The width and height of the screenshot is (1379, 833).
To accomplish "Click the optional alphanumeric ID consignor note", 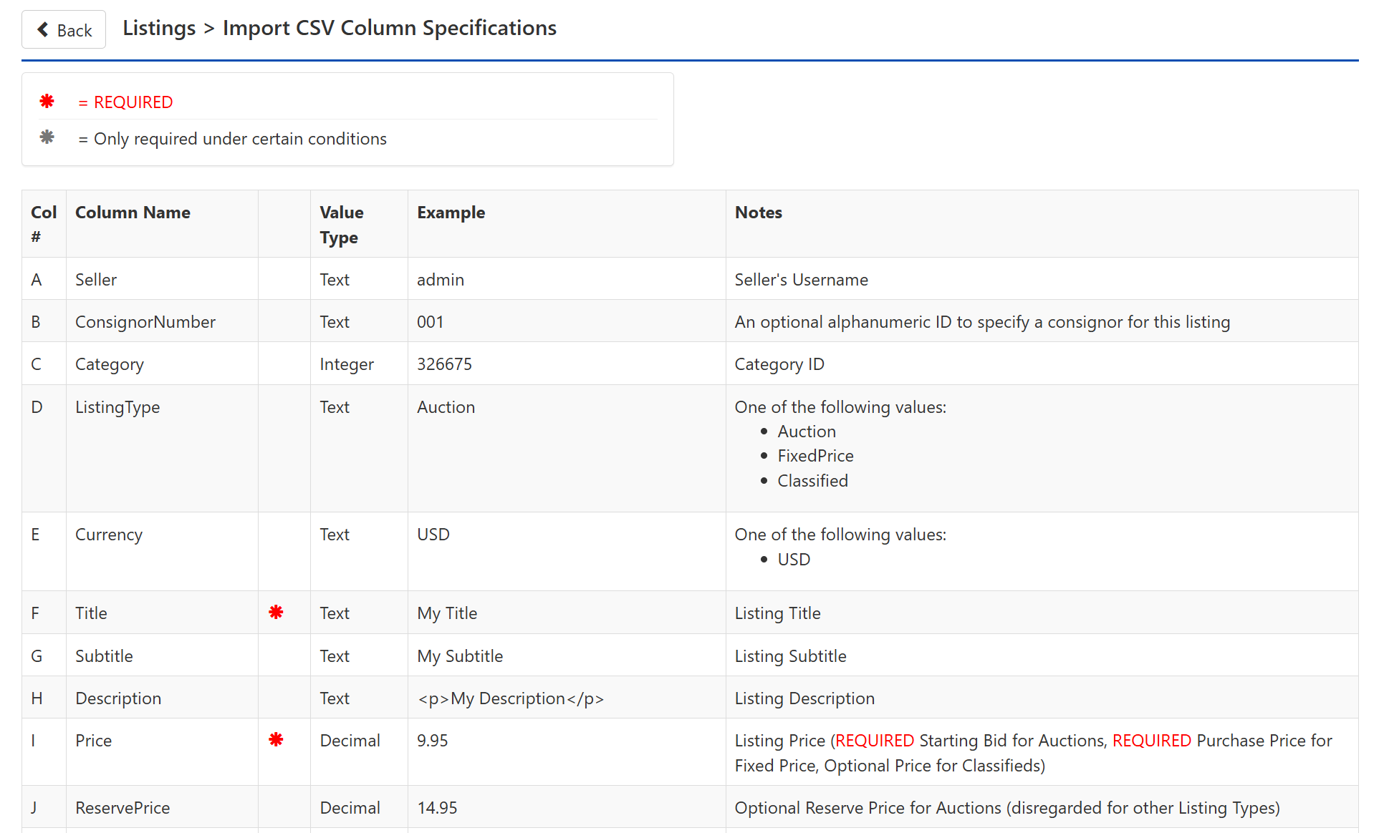I will coord(982,322).
